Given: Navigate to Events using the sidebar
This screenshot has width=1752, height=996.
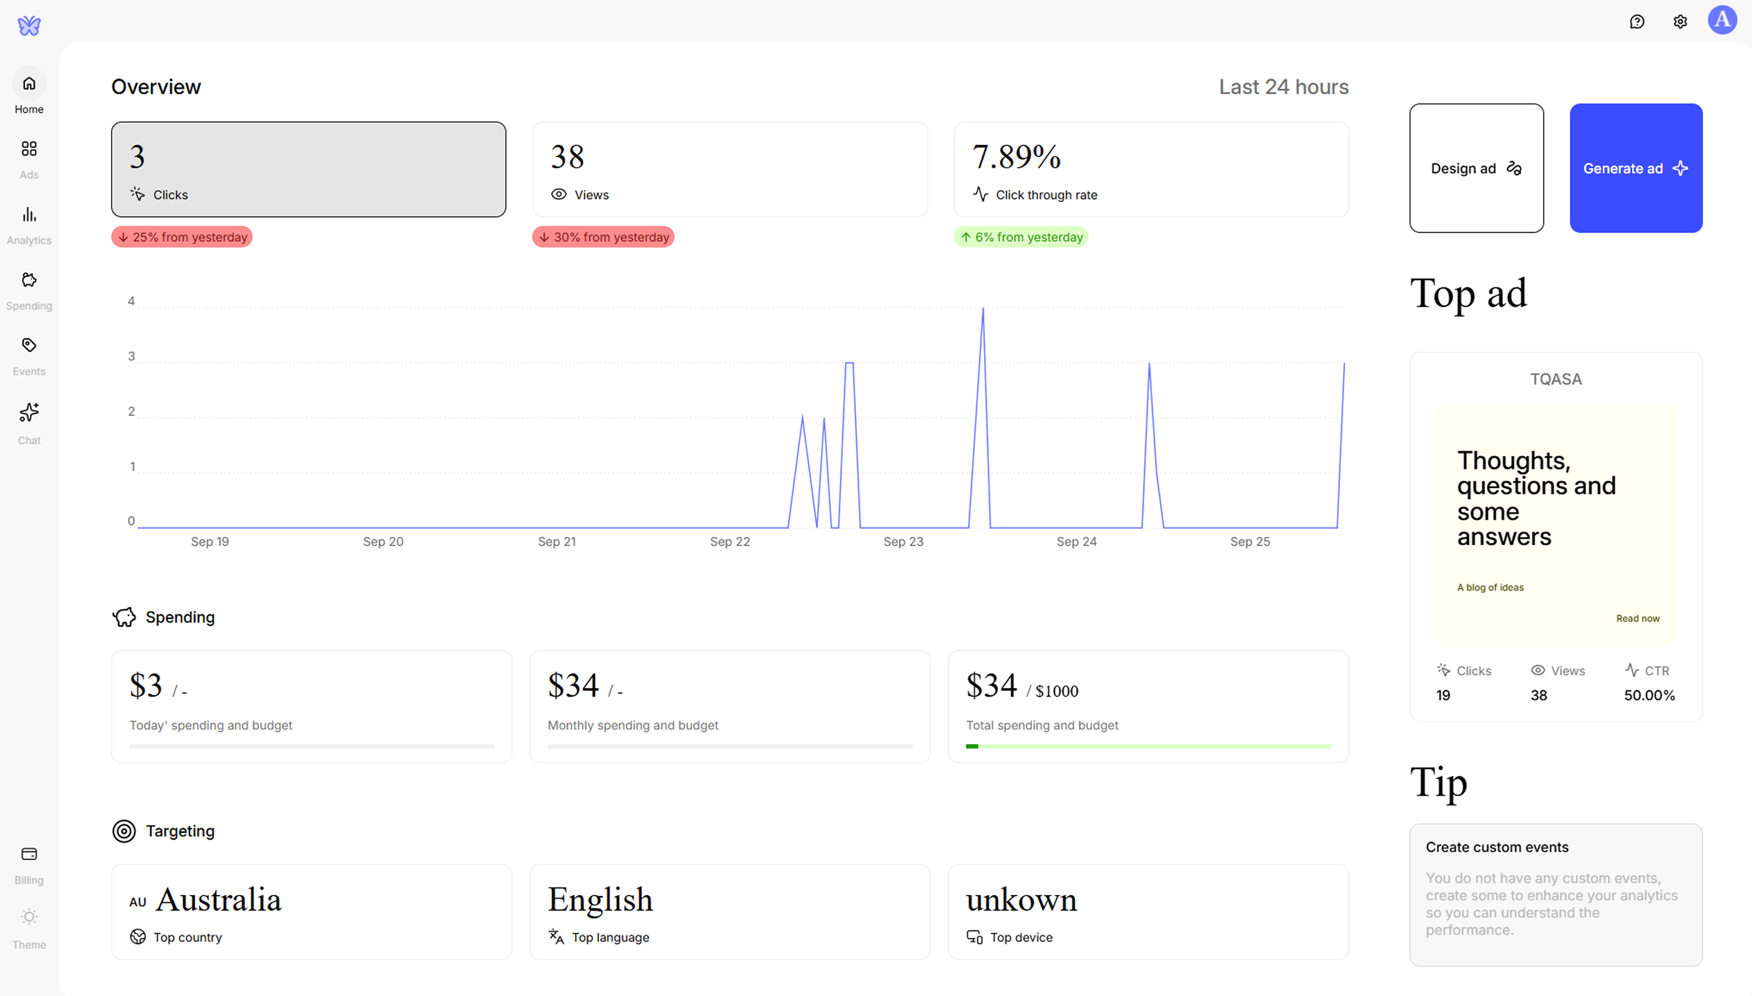Looking at the screenshot, I should click(x=28, y=354).
